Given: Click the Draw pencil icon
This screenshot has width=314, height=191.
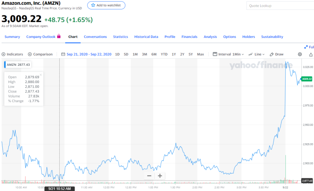Looking at the screenshot, I should click(x=272, y=54).
